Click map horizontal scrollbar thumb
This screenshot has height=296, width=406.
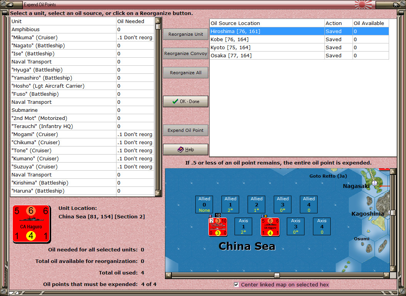pos(277,275)
